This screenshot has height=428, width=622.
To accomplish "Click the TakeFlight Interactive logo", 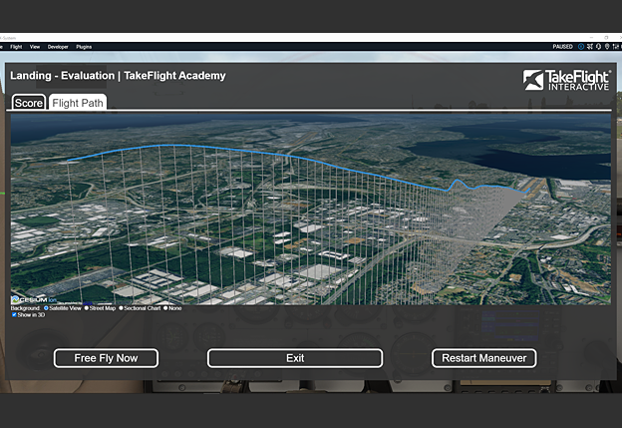I will tap(567, 80).
